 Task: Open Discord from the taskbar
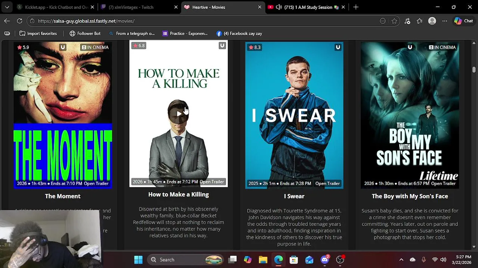click(x=325, y=260)
